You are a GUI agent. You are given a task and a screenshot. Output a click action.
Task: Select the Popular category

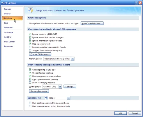(x=8, y=9)
